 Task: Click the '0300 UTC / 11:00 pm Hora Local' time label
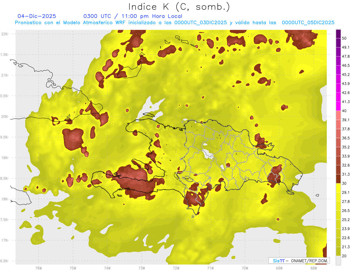[x=133, y=16]
